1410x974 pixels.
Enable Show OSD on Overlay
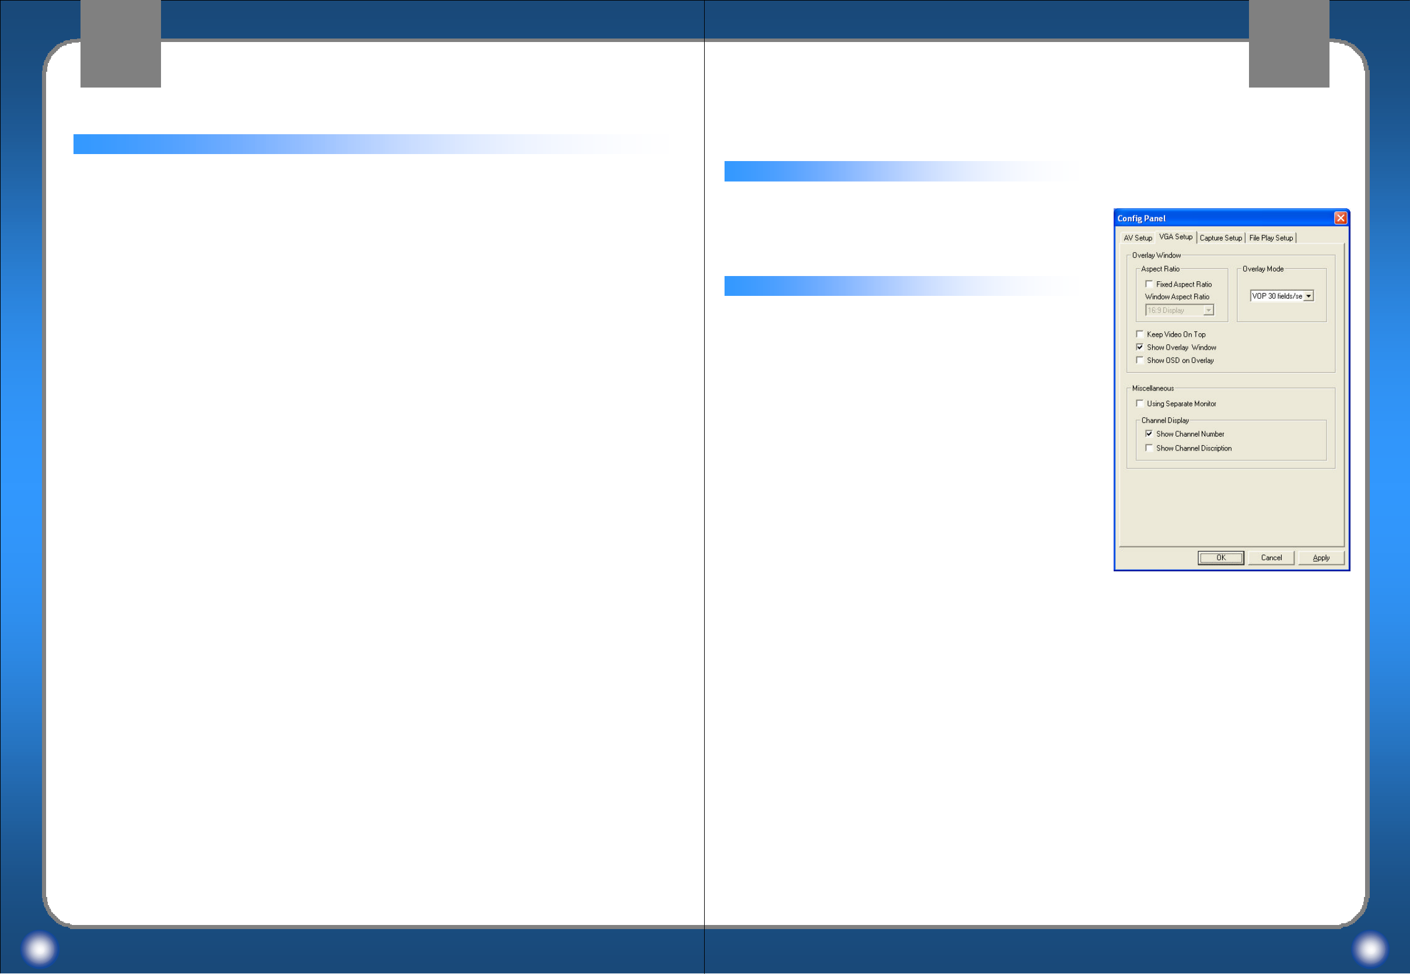pos(1140,361)
